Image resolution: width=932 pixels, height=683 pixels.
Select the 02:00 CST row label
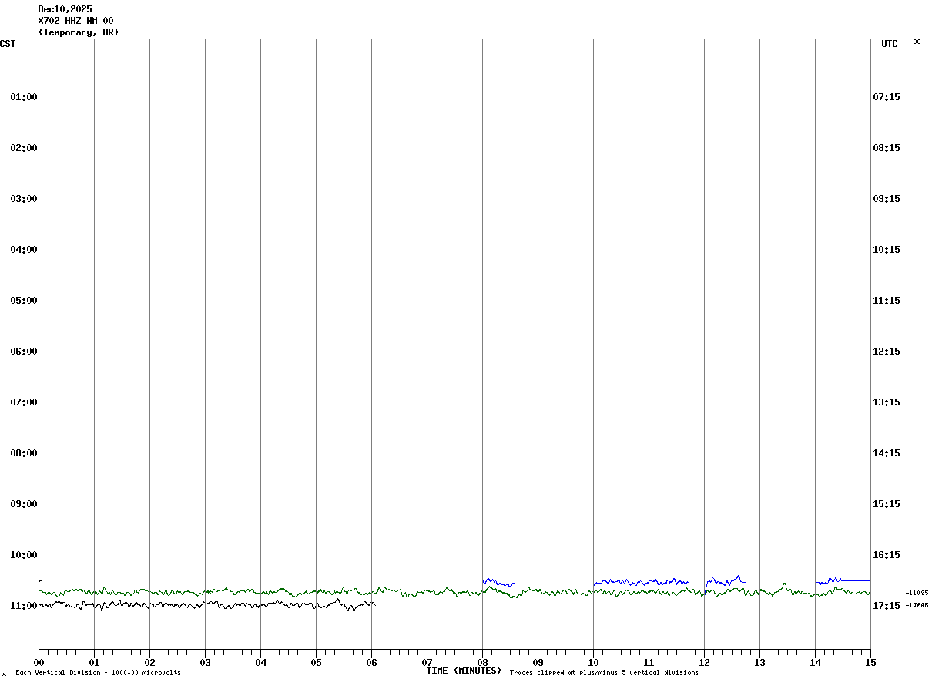click(x=24, y=148)
